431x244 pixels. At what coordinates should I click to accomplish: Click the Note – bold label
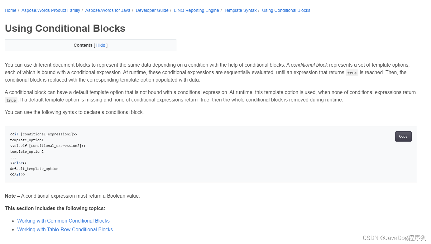pyautogui.click(x=12, y=196)
